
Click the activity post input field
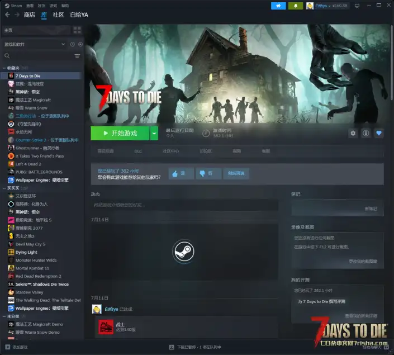click(x=184, y=205)
